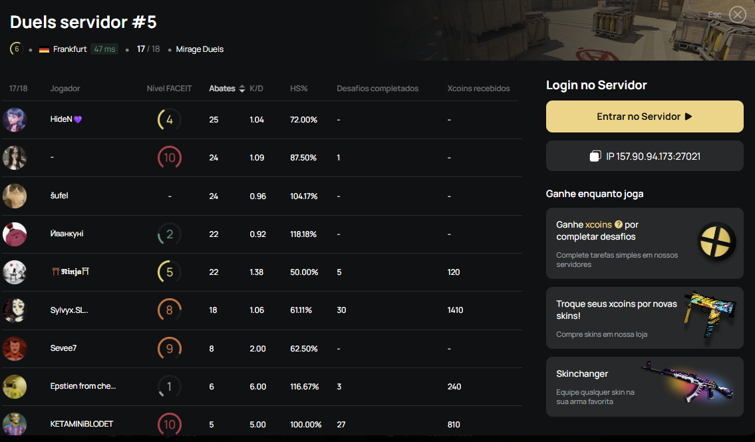Sort the table by the Abates arrows
This screenshot has width=755, height=442.
[x=241, y=89]
